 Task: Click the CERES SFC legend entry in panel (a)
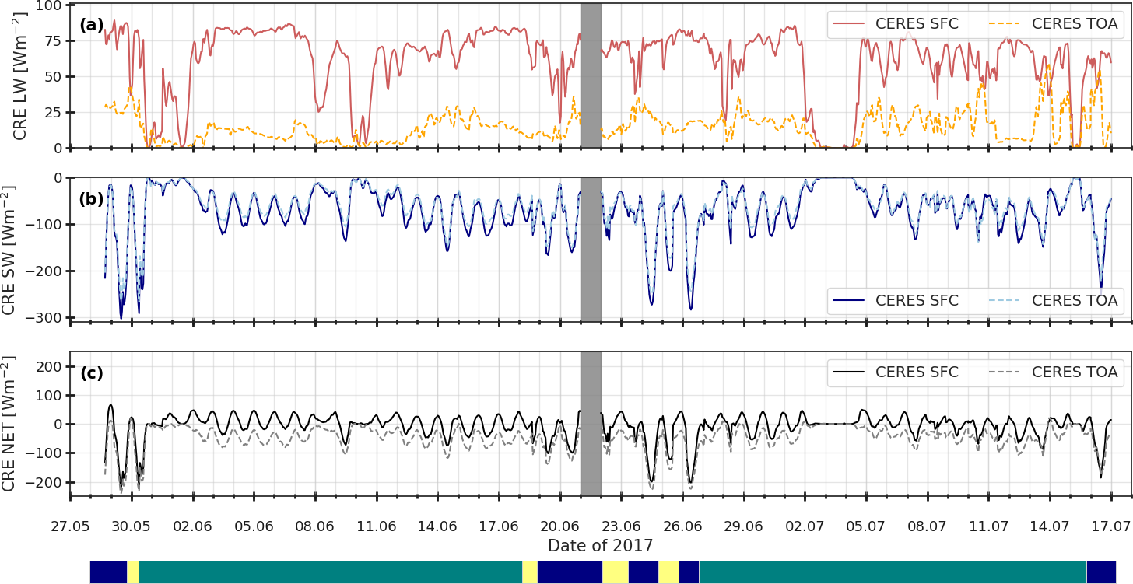coord(896,24)
